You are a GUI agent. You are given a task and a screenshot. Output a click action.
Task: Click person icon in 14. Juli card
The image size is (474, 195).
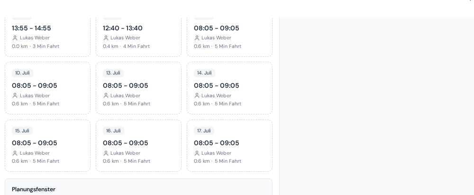197,95
